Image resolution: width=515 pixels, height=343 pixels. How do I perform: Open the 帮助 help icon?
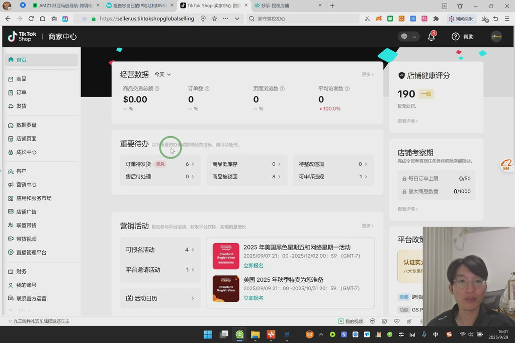pyautogui.click(x=456, y=37)
